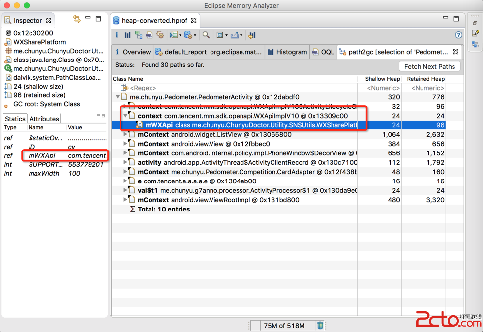Open the OQL query toolbar icon
Screen dimensions: 483x332
[149, 35]
